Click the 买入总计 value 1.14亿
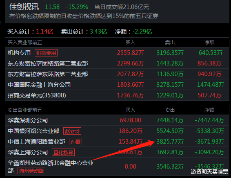Viewport: 231px width, 178px height. [x=44, y=32]
